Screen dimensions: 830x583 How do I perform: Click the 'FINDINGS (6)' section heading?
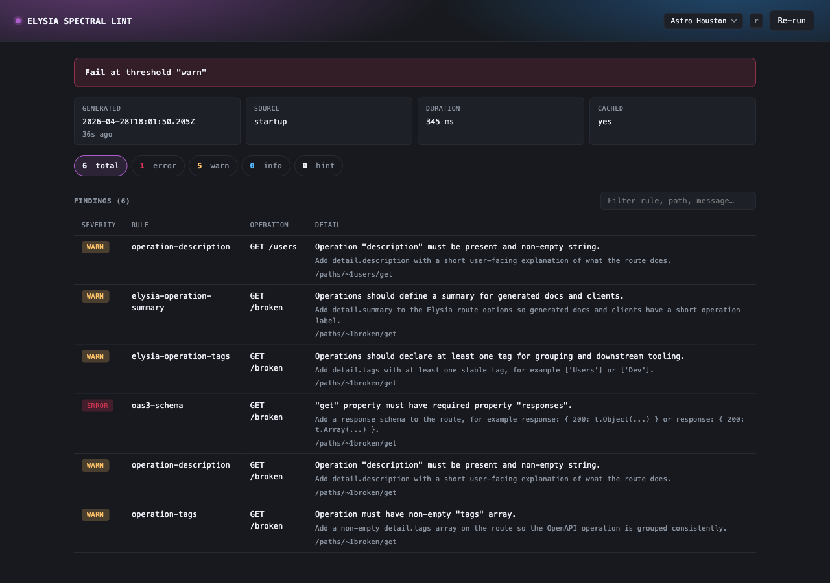[x=102, y=201]
